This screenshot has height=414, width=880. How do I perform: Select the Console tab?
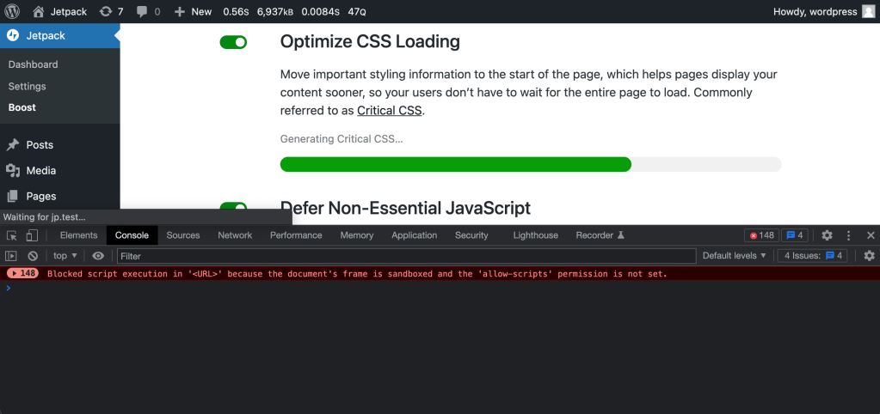(132, 235)
